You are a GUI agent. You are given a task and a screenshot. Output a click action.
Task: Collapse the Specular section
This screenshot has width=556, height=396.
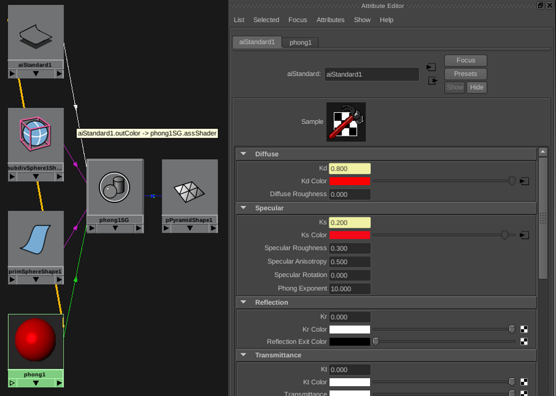[243, 208]
